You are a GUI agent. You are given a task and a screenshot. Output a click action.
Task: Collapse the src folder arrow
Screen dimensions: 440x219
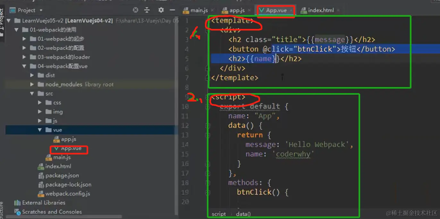(32, 93)
